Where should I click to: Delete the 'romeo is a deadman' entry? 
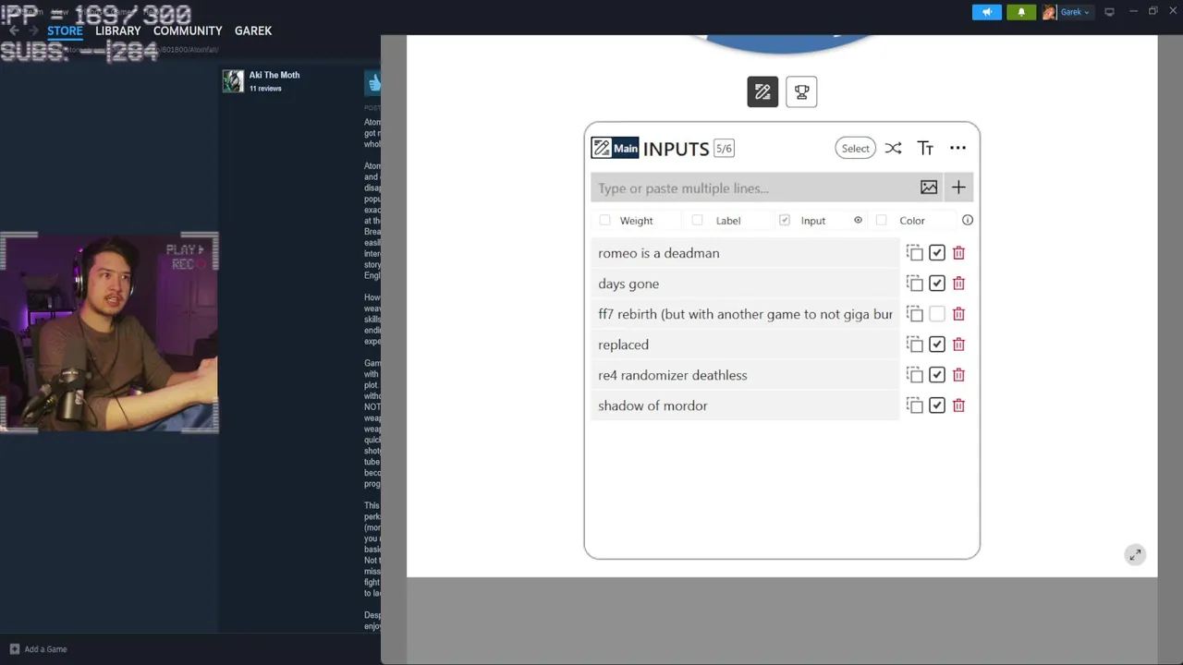coord(958,253)
